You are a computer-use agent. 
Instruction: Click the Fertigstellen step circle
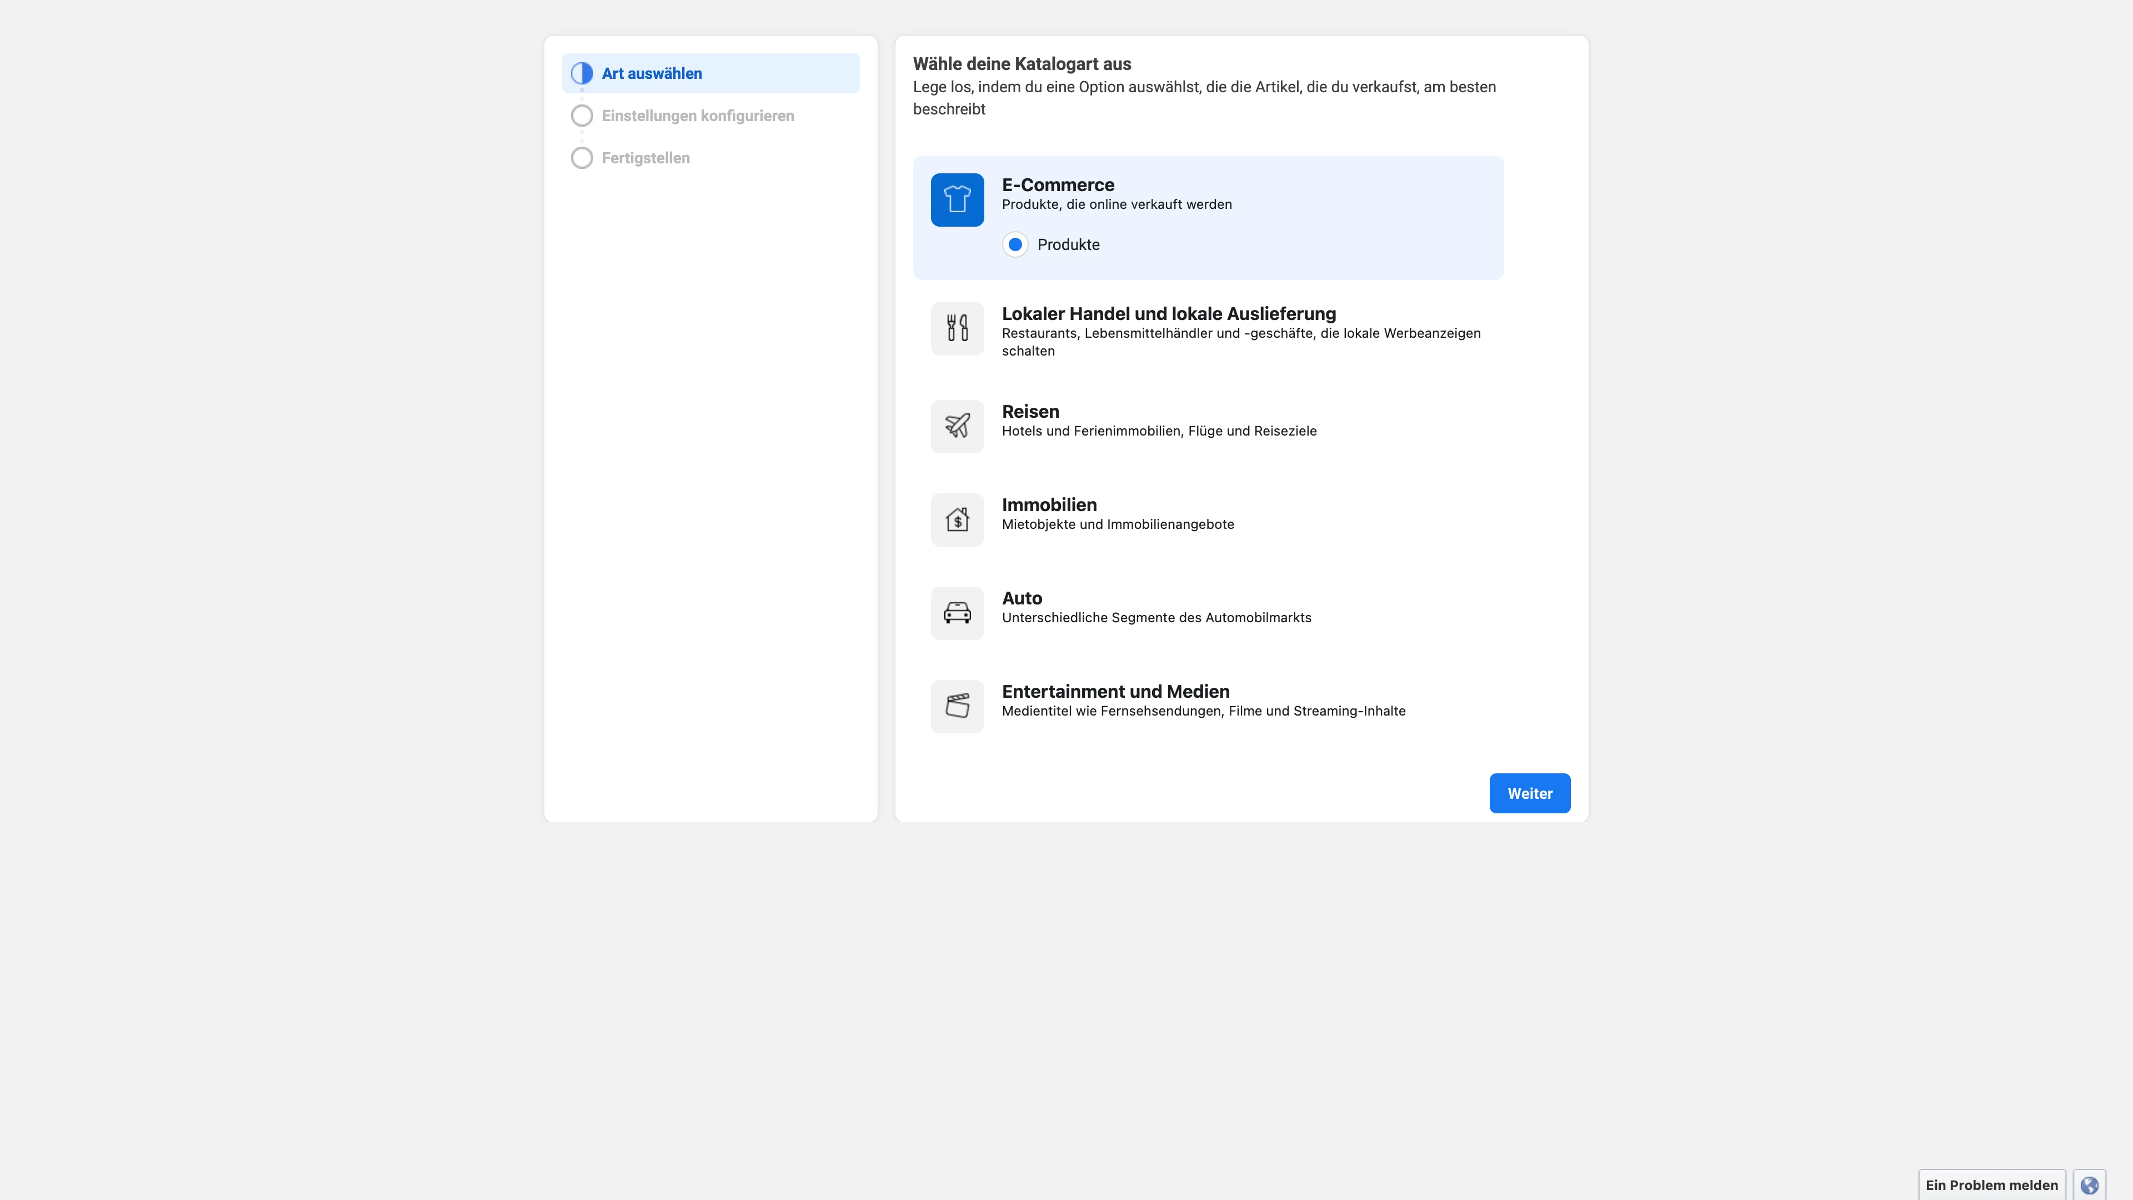coord(582,158)
